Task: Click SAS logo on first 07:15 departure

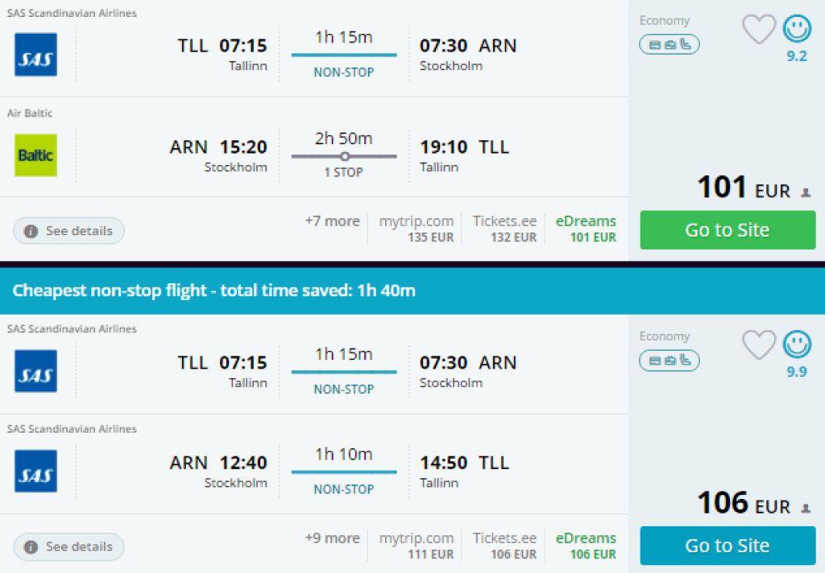Action: click(36, 55)
